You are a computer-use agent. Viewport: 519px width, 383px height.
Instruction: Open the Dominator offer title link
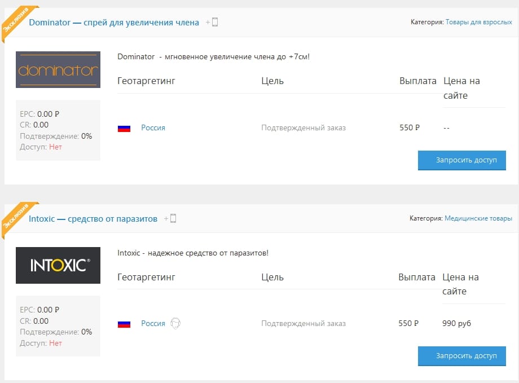[114, 23]
